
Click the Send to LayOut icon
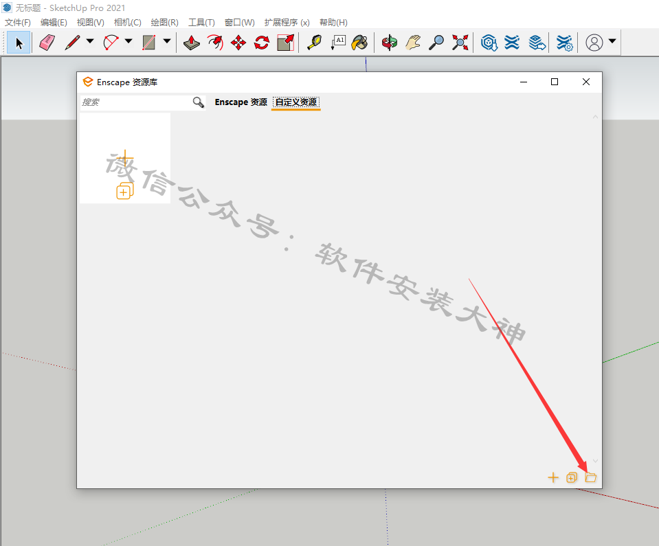pos(537,43)
